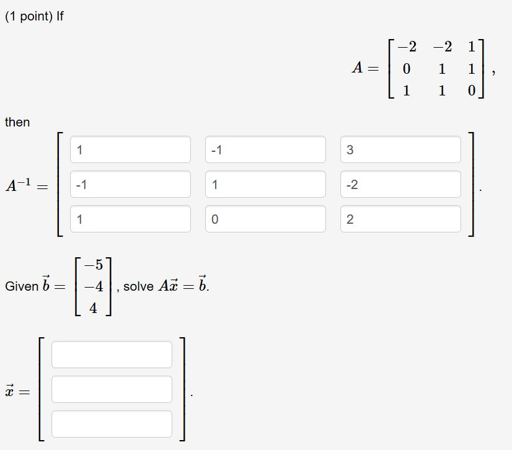Click the bottom-left field containing 1
Image resolution: width=512 pixels, height=450 pixels.
[x=130, y=218]
